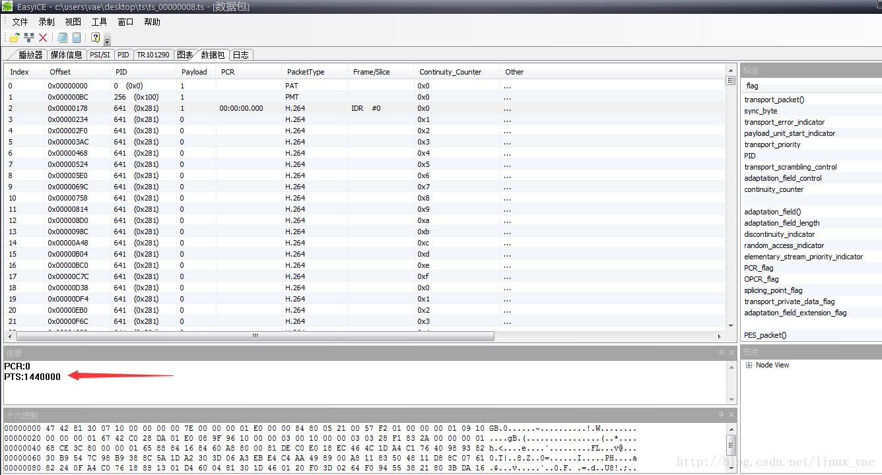Click the PCR column header
Image resolution: width=882 pixels, height=475 pixels.
[x=249, y=72]
